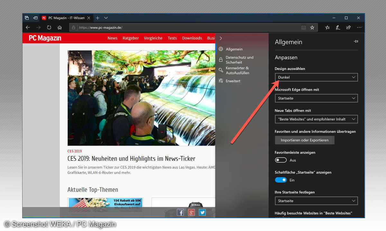Open Settings and more ellipsis menu
This screenshot has width=386, height=231.
(x=359, y=28)
